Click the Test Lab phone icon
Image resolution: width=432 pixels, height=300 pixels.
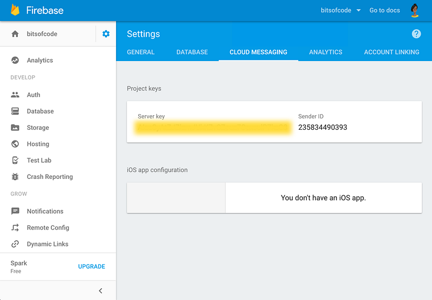coord(15,160)
